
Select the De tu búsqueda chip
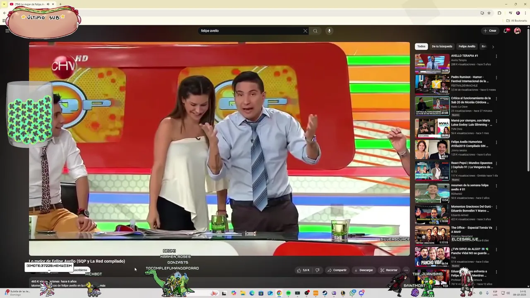tap(442, 46)
